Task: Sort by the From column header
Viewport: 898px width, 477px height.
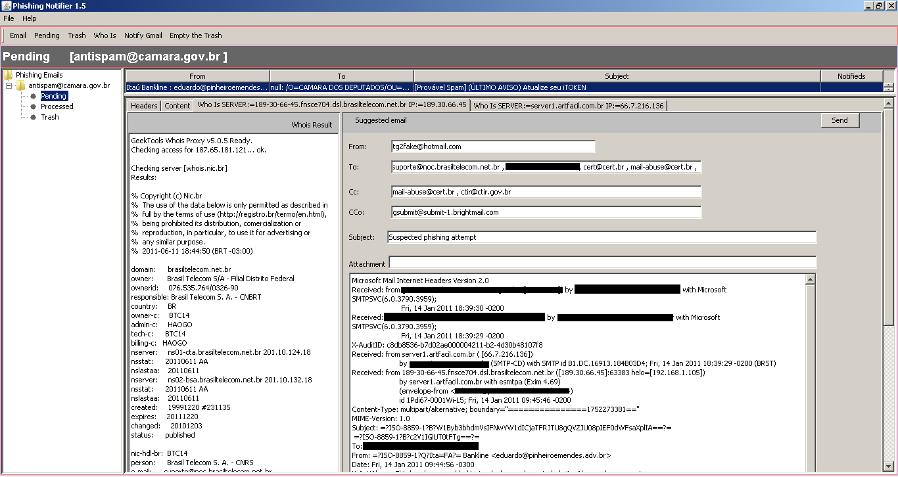Action: [x=197, y=76]
